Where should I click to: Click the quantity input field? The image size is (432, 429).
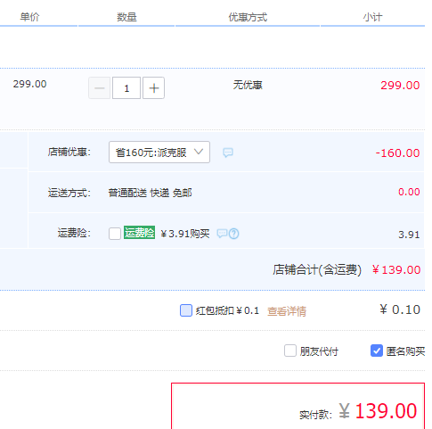126,88
